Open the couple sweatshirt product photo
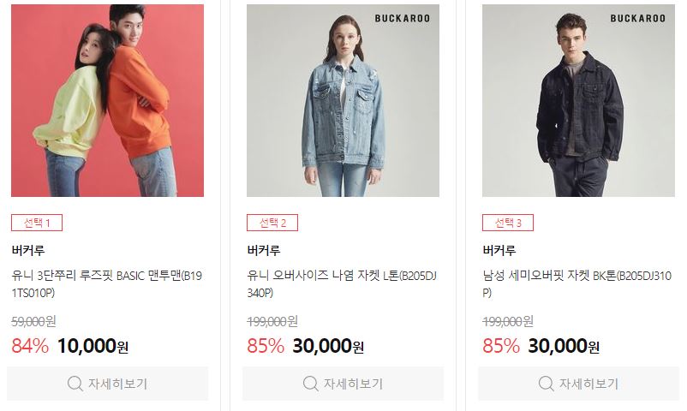687x411 pixels. pos(107,100)
